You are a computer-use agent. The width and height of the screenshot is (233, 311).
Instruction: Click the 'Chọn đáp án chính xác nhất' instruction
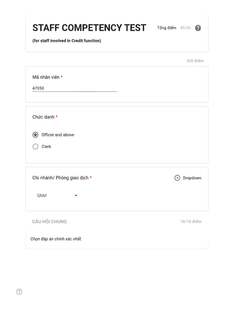56,239
